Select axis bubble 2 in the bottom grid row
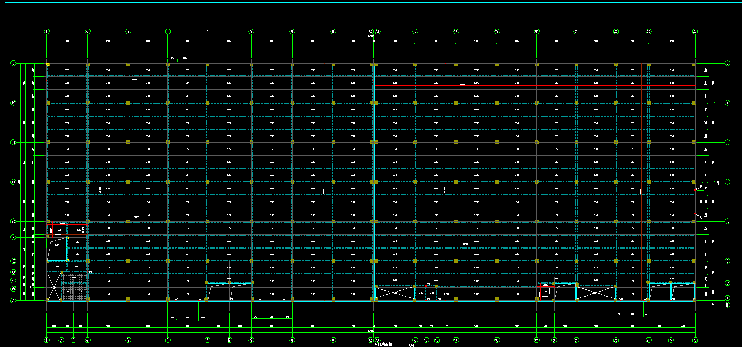742x347 pixels. 61,340
